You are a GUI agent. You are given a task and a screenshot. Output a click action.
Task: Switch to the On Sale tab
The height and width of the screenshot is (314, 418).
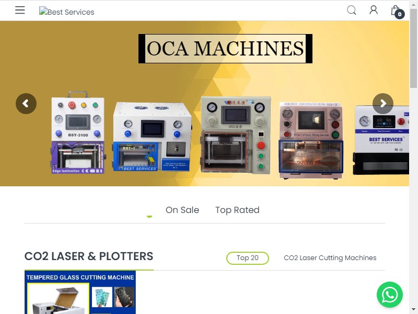[x=182, y=210]
